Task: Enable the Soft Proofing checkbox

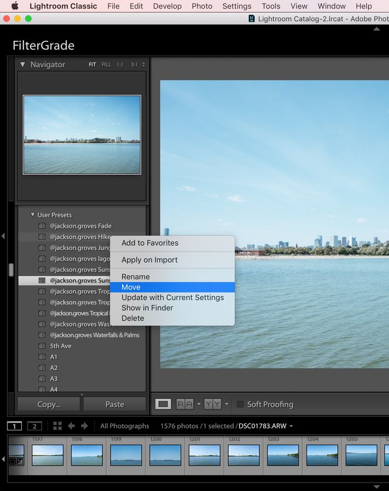Action: tap(240, 404)
